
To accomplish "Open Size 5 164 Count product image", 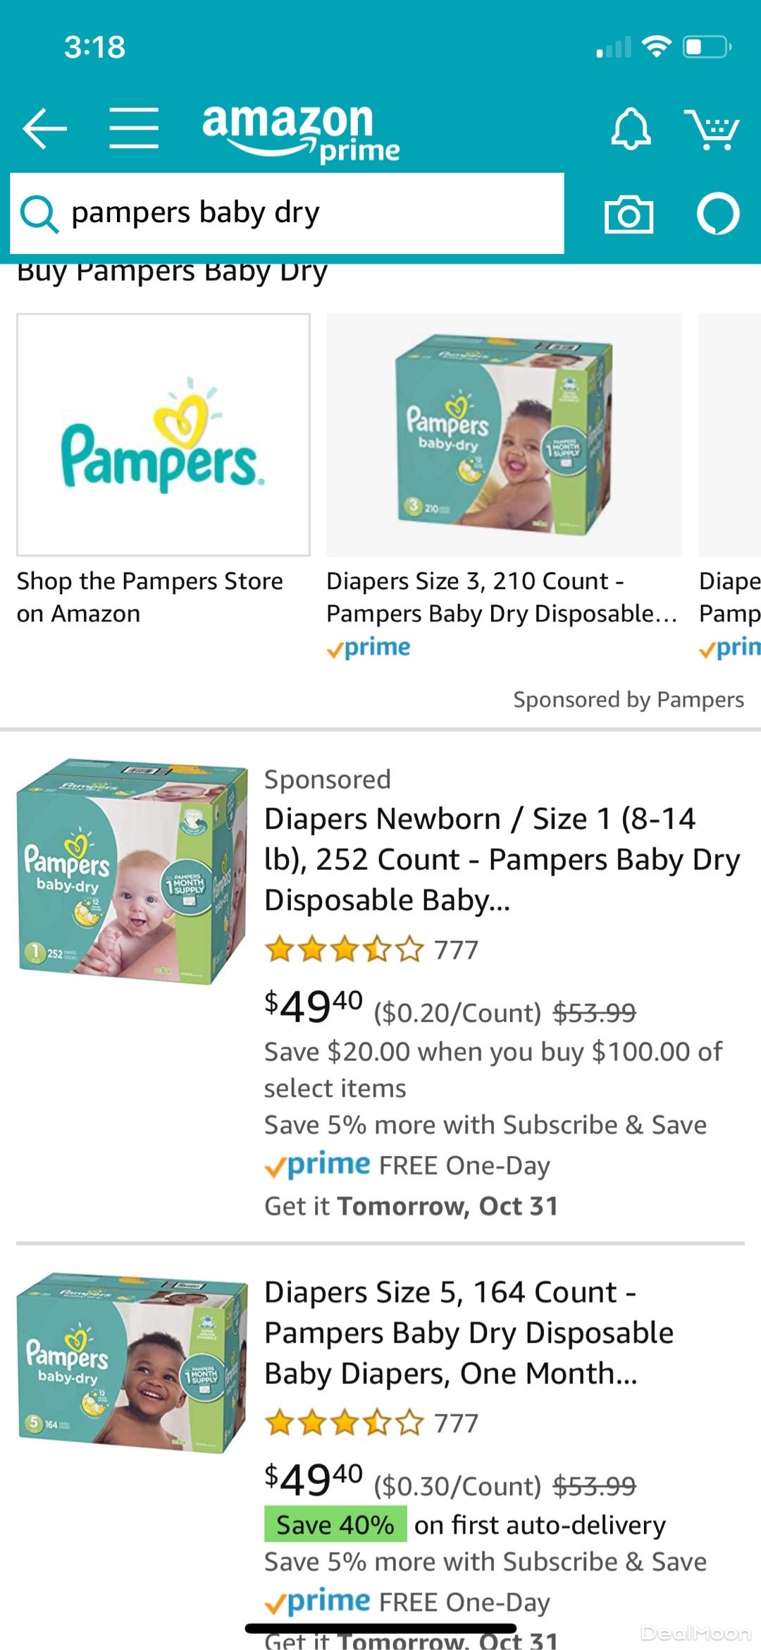I will [132, 1363].
